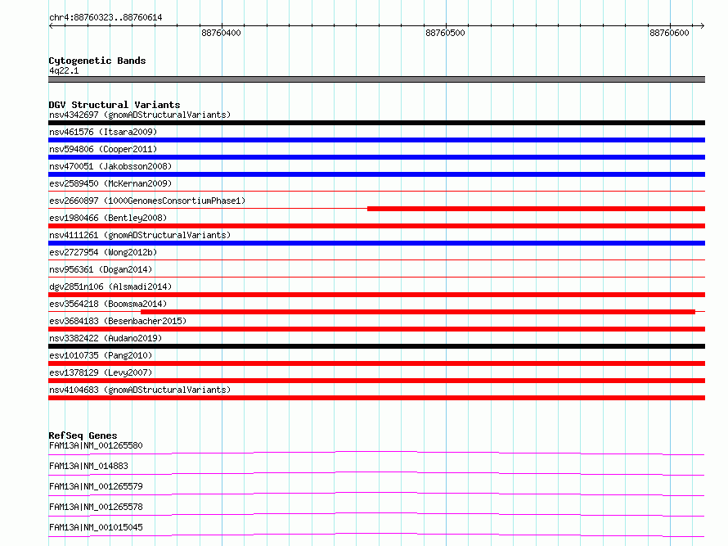Screen dimensions: 728x546
Task: Select dgv2851n106 (Alsmadi2014) variant label
Action: pos(110,287)
